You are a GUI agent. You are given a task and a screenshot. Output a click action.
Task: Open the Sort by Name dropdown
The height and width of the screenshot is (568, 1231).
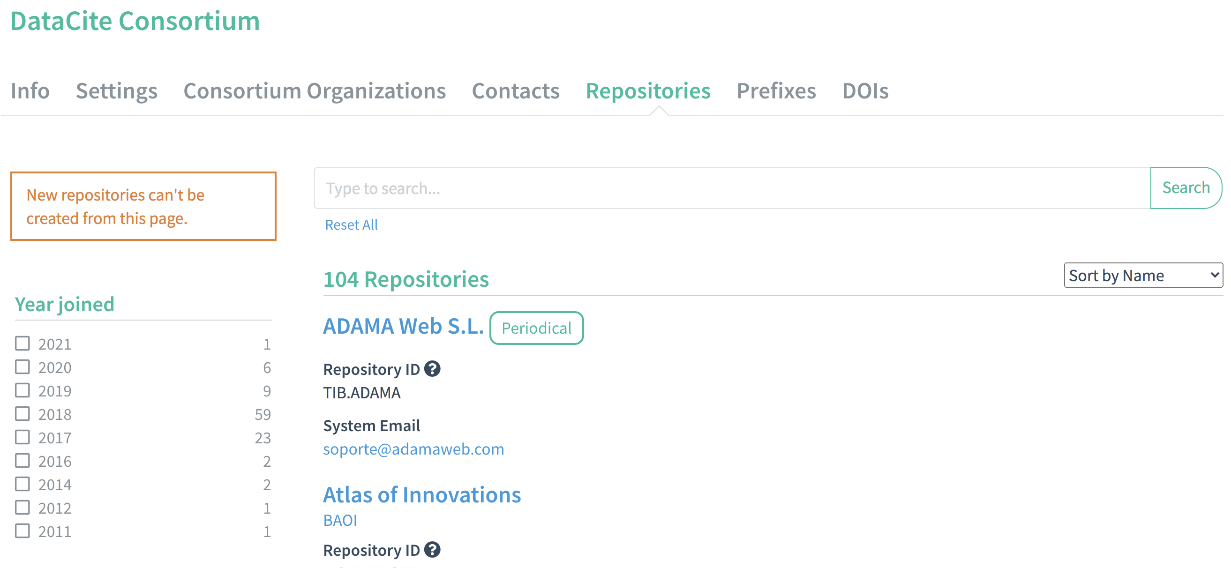pyautogui.click(x=1142, y=275)
